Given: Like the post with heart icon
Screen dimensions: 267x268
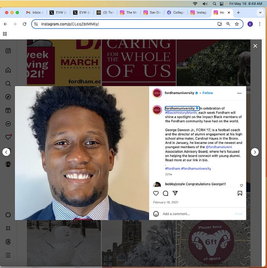Looking at the screenshot, I should point(156,193).
